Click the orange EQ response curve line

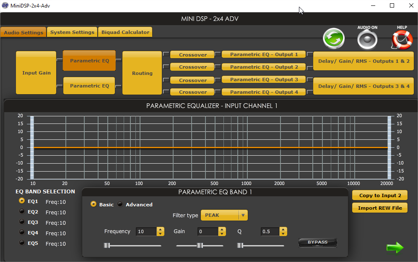(x=210, y=147)
